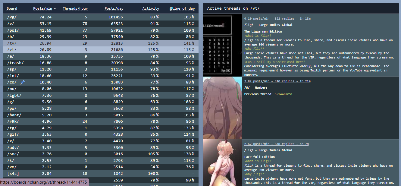Open thread link 4.10 posts/min - 322 replies
The width and height of the screenshot is (401, 186).
[x=277, y=18]
